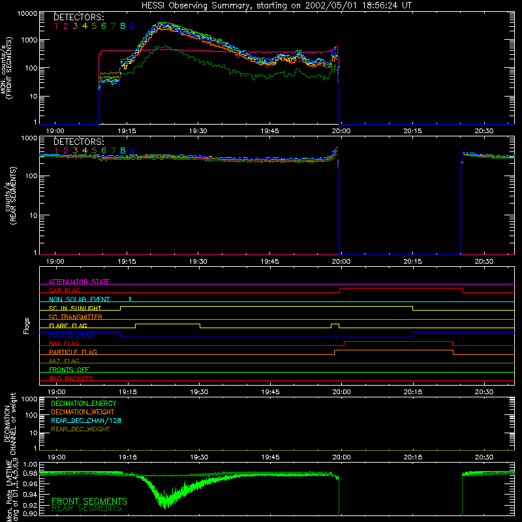Click orange detector 3 in rear segments legend
This screenshot has width=522, height=522.
click(x=75, y=151)
